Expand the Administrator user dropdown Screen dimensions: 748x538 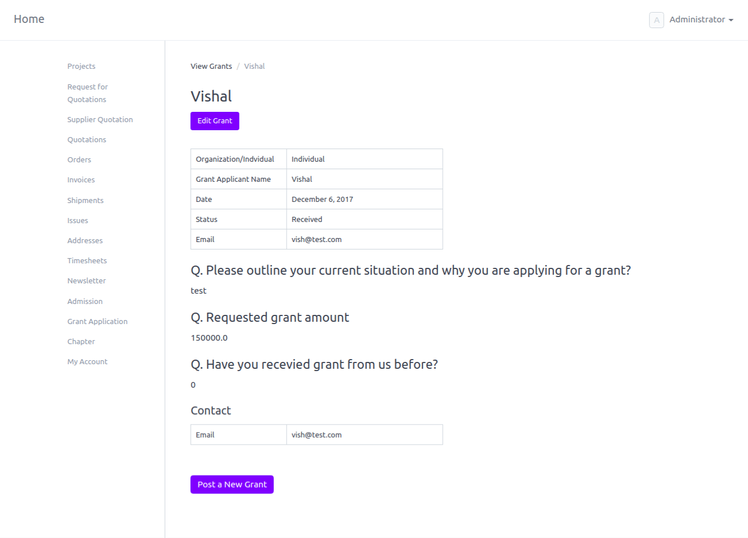(x=701, y=20)
